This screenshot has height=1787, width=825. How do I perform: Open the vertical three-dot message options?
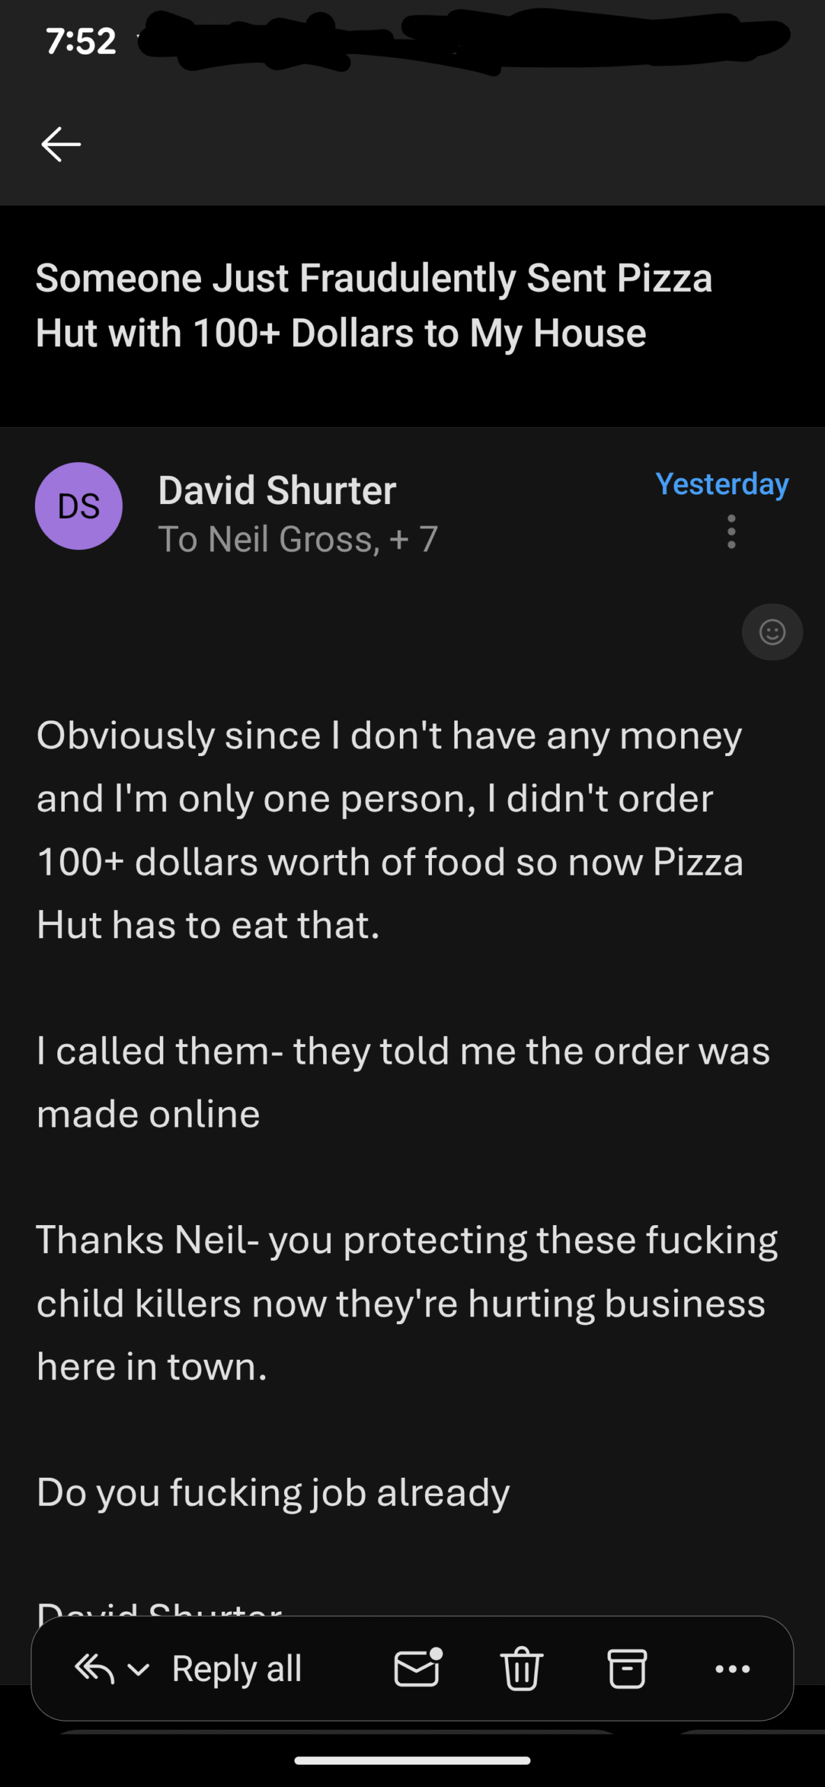click(731, 532)
